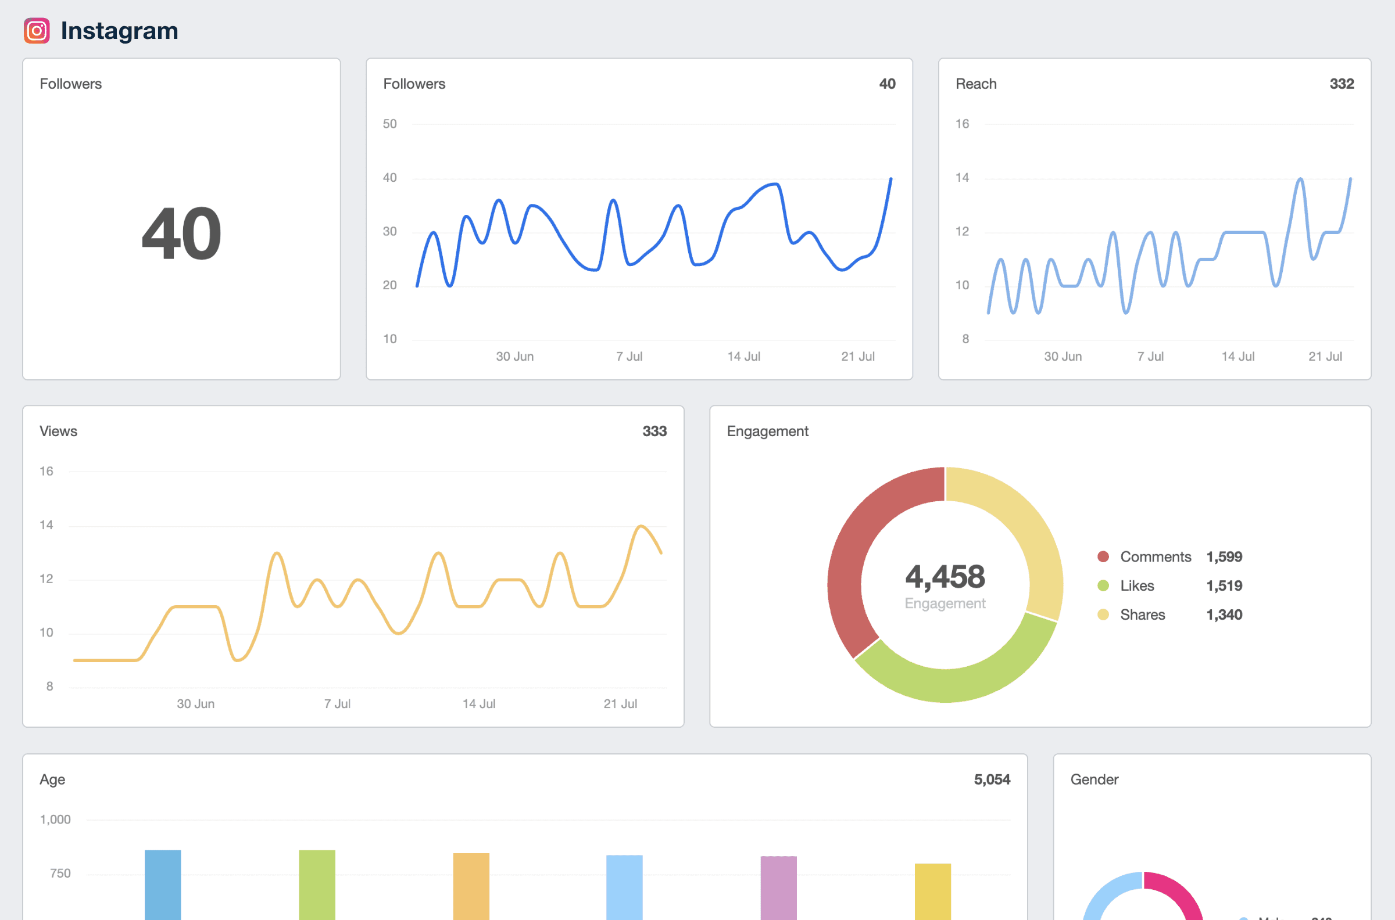Viewport: 1395px width, 920px height.
Task: Click the Views total value 333
Action: 654,431
